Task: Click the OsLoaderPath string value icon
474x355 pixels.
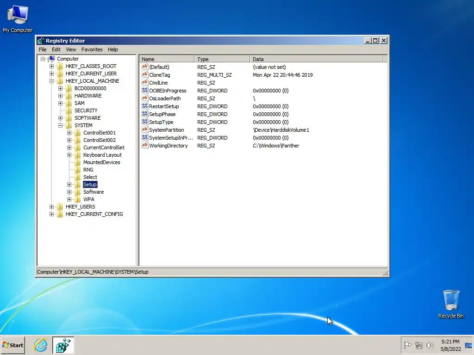Action: [145, 98]
